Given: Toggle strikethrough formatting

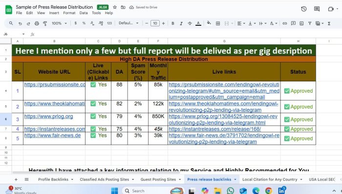Looking at the screenshot, I should (190, 23).
